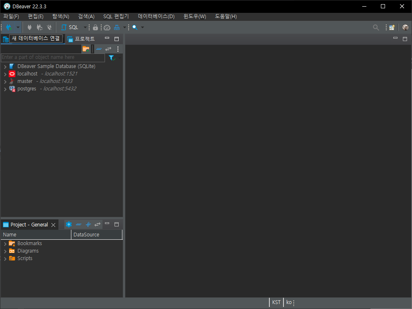Select master connection on port 1433
This screenshot has height=309, width=412.
pos(45,81)
